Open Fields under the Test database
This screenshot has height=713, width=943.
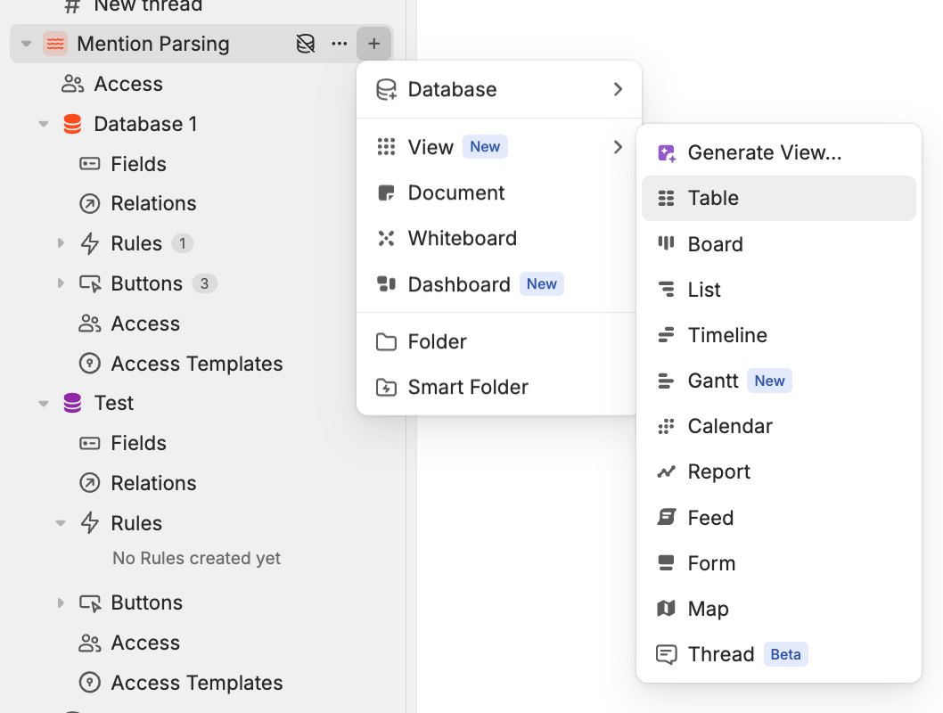pos(138,443)
